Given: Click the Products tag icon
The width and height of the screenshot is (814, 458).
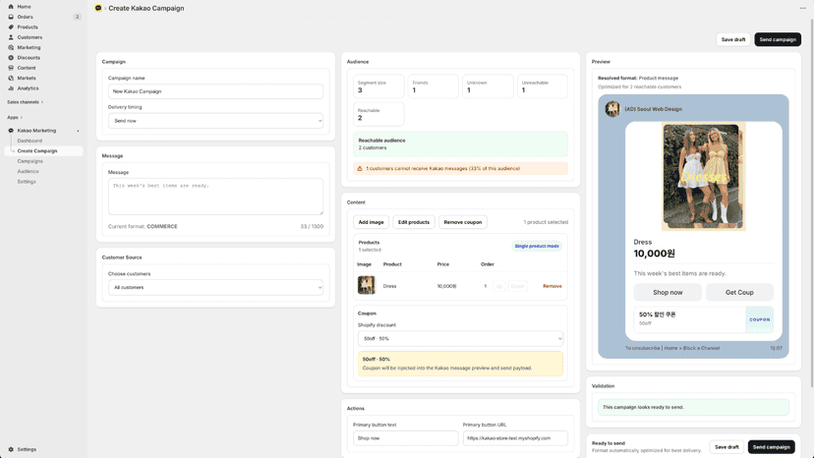Looking at the screenshot, I should click(x=11, y=27).
